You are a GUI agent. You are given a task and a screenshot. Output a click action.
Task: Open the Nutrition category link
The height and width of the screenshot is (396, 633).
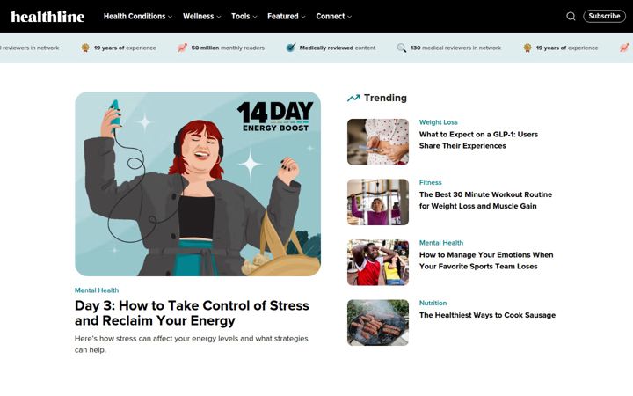[x=433, y=303]
